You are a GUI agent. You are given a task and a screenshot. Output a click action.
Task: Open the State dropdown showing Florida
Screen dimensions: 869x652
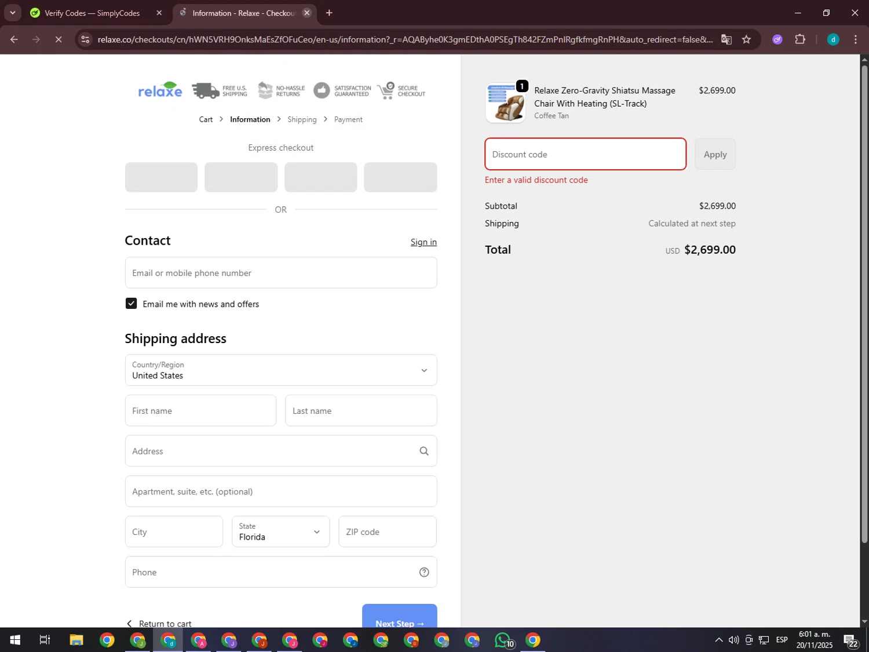pyautogui.click(x=280, y=532)
